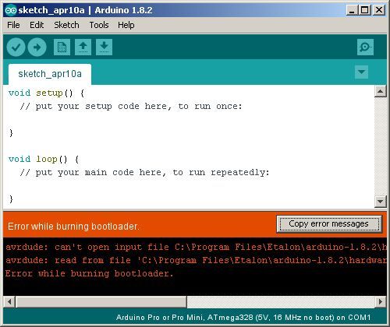This screenshot has height=327, width=390.
Task: Click the 'put your setup code here' comment
Action: click(131, 107)
